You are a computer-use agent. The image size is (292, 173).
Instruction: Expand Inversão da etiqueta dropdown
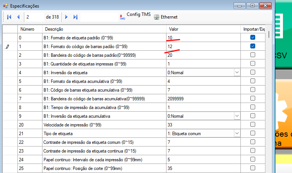(x=237, y=72)
